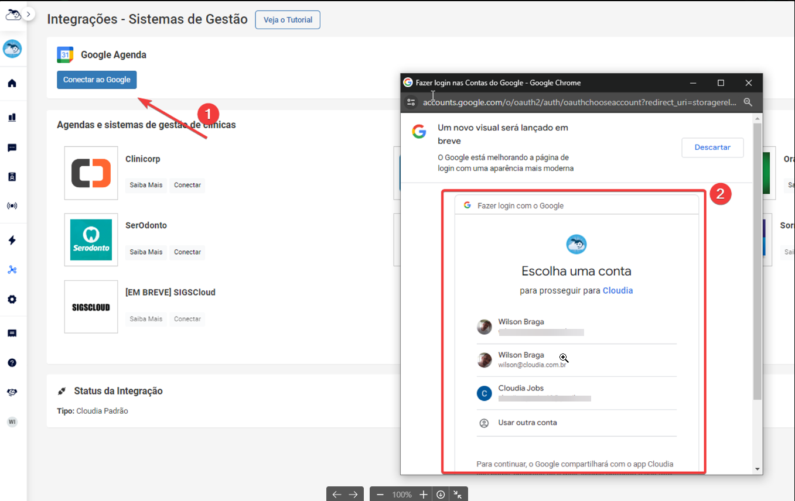This screenshot has height=501, width=795.
Task: Click the Status da Integração heading
Action: (118, 391)
